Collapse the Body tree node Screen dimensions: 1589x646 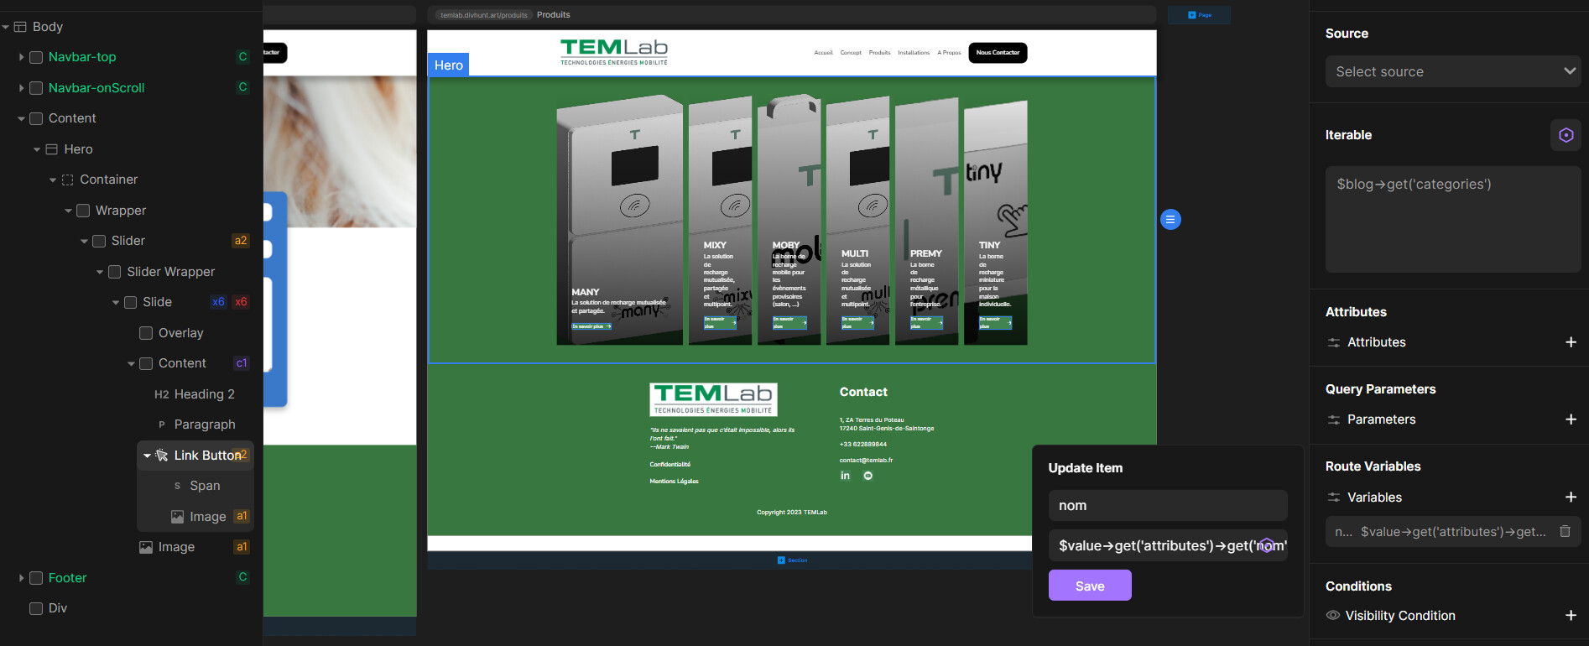pyautogui.click(x=6, y=27)
